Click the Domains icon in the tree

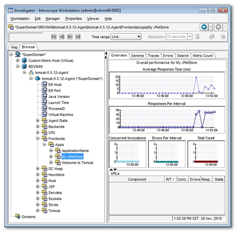[18, 216]
